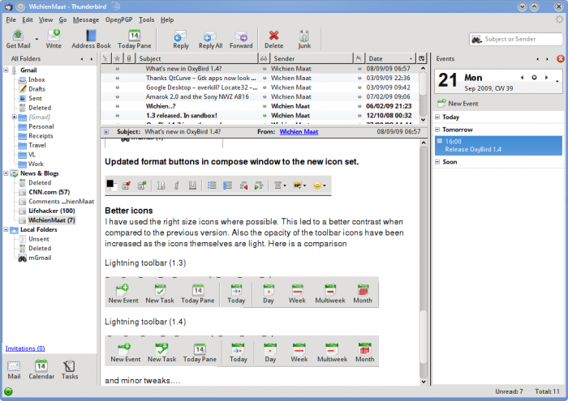Click the Reply All toolbar icon
The height and width of the screenshot is (401, 568).
pyautogui.click(x=210, y=39)
